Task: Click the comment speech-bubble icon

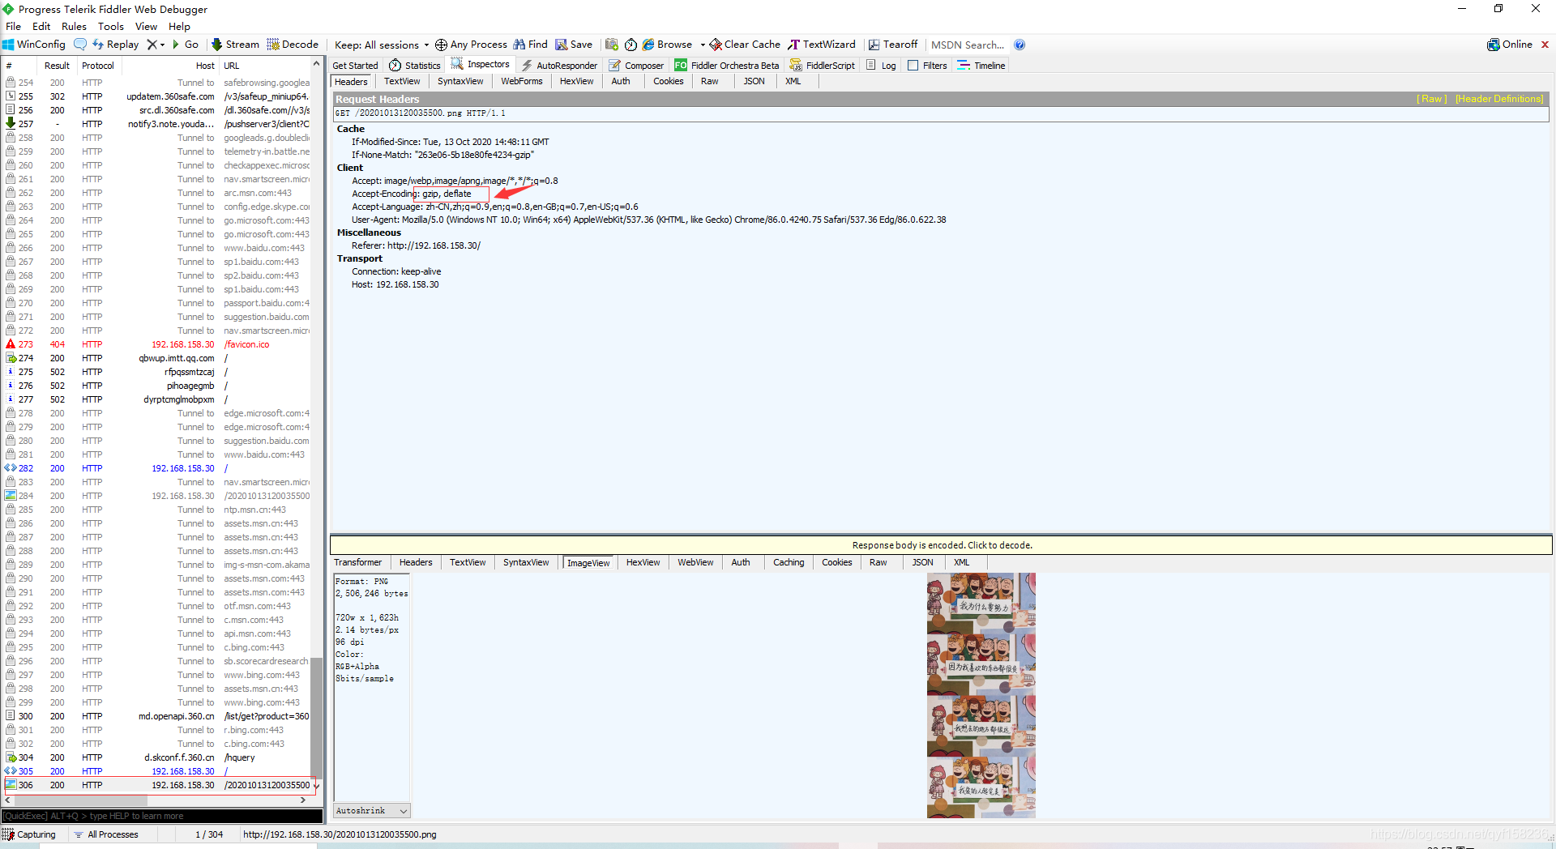Action: click(80, 45)
